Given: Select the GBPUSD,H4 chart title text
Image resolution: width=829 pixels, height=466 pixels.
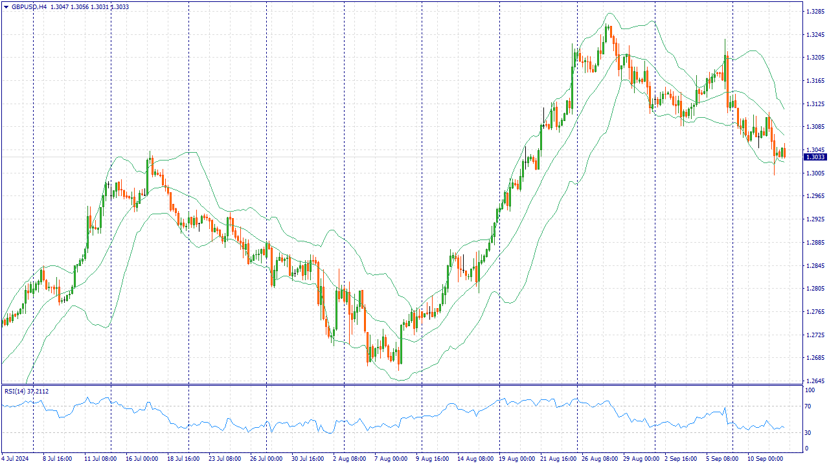Looking at the screenshot, I should pyautogui.click(x=29, y=6).
